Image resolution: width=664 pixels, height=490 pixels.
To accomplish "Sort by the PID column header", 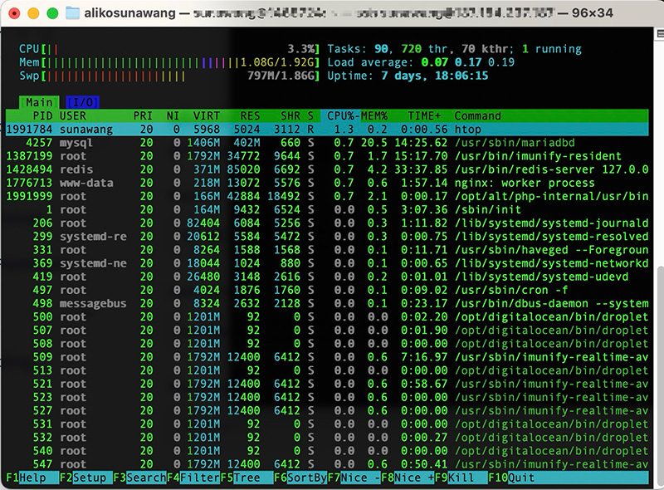I will coord(42,115).
